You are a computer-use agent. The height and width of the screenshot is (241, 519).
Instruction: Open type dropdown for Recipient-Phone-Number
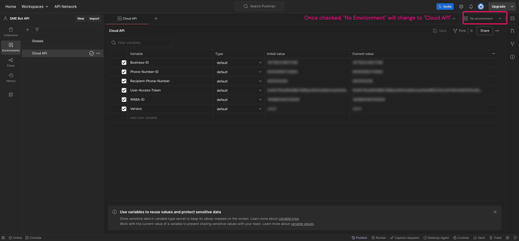point(239,81)
